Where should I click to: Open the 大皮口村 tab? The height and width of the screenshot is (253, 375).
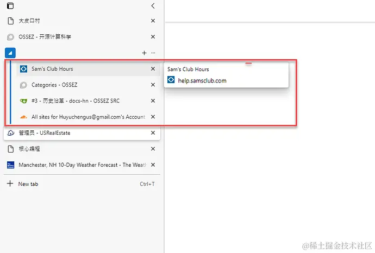[x=82, y=21]
